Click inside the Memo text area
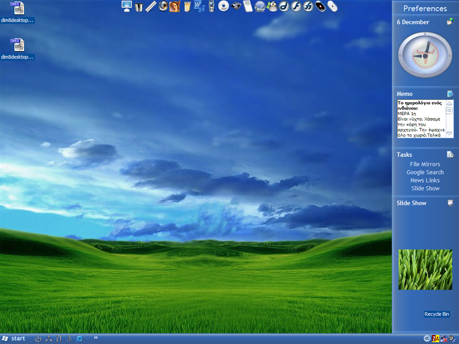Image resolution: width=459 pixels, height=344 pixels. coord(421,119)
